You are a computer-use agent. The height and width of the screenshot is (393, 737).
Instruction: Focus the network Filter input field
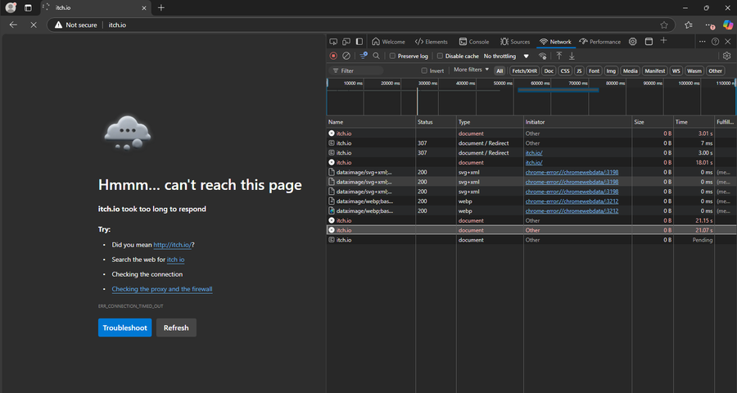[x=356, y=70]
